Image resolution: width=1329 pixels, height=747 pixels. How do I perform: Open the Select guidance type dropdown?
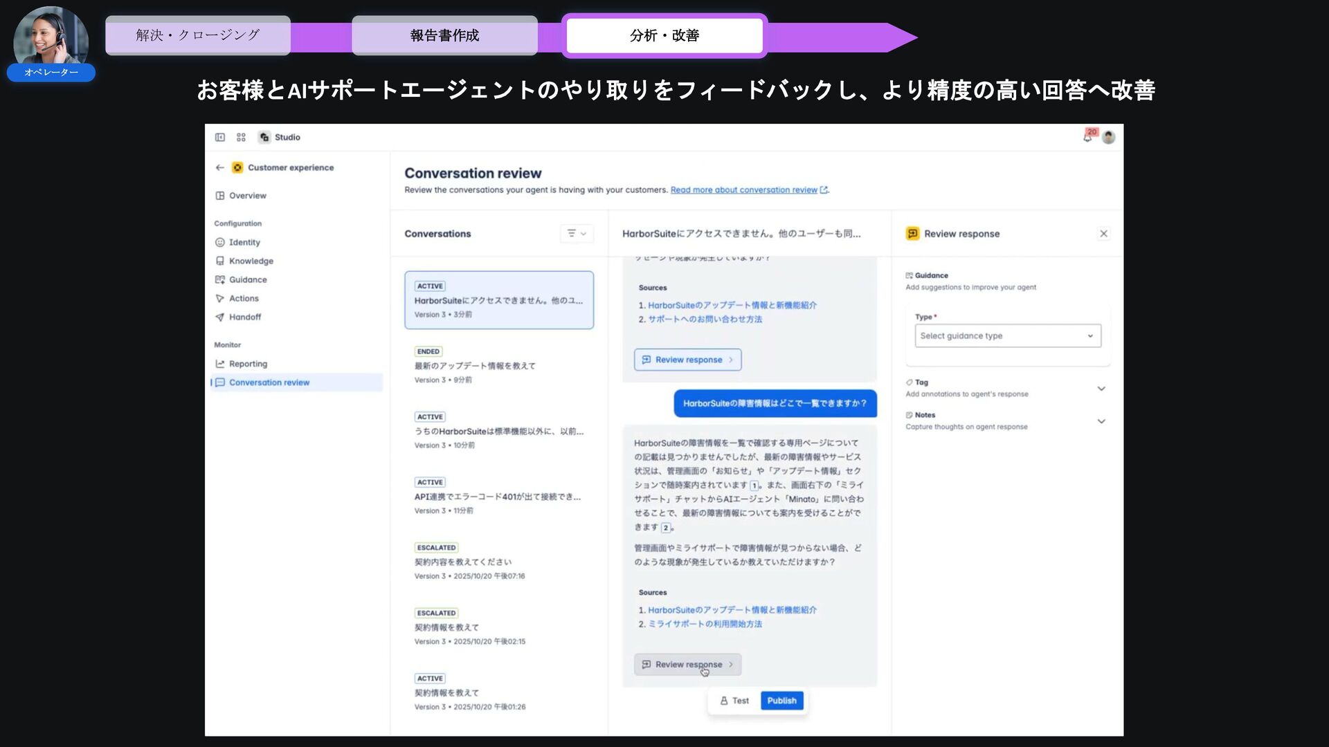pos(1007,335)
